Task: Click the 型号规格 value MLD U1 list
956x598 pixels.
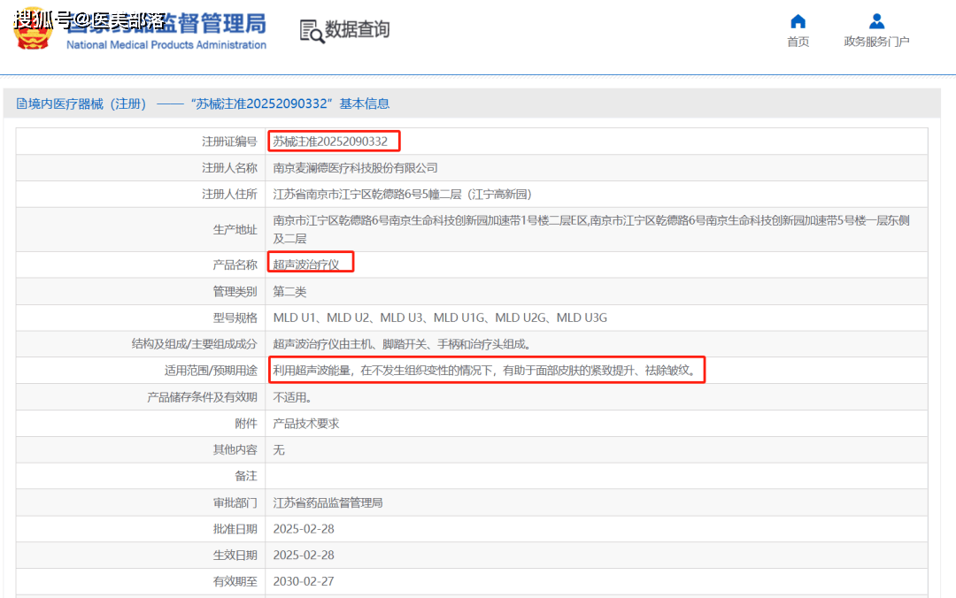Action: pos(440,318)
